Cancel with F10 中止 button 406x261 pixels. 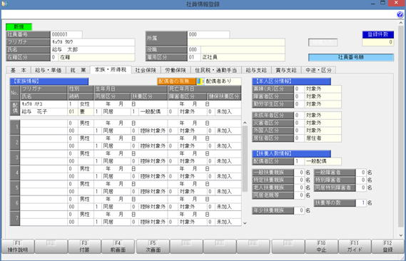point(321,246)
